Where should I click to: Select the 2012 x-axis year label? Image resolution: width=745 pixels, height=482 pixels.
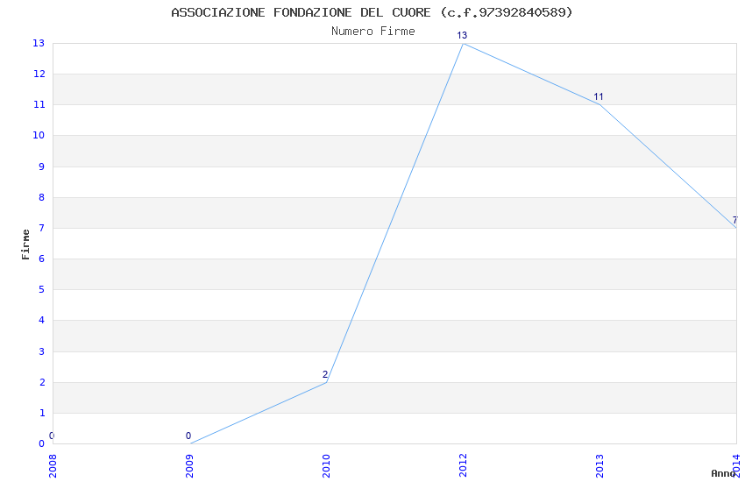point(463,465)
